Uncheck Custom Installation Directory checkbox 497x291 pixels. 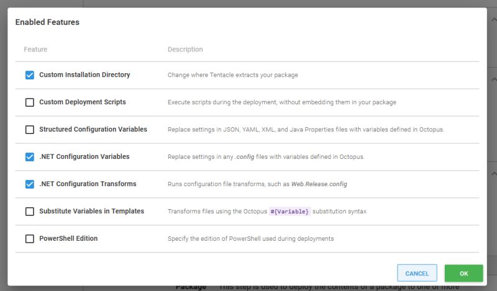(x=29, y=75)
